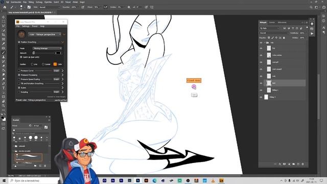Click the smoothing Amount slider handle
Viewport: 327px width, 184px height.
tap(34, 53)
